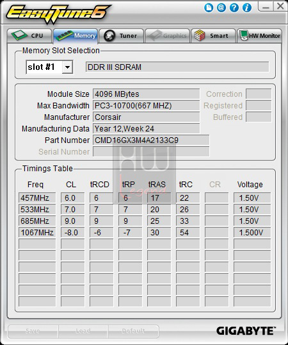Click the Correction indicator box

click(259, 94)
